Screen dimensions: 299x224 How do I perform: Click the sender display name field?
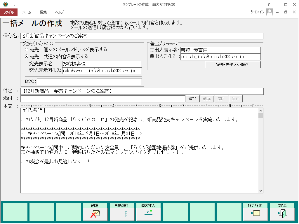[220, 50]
